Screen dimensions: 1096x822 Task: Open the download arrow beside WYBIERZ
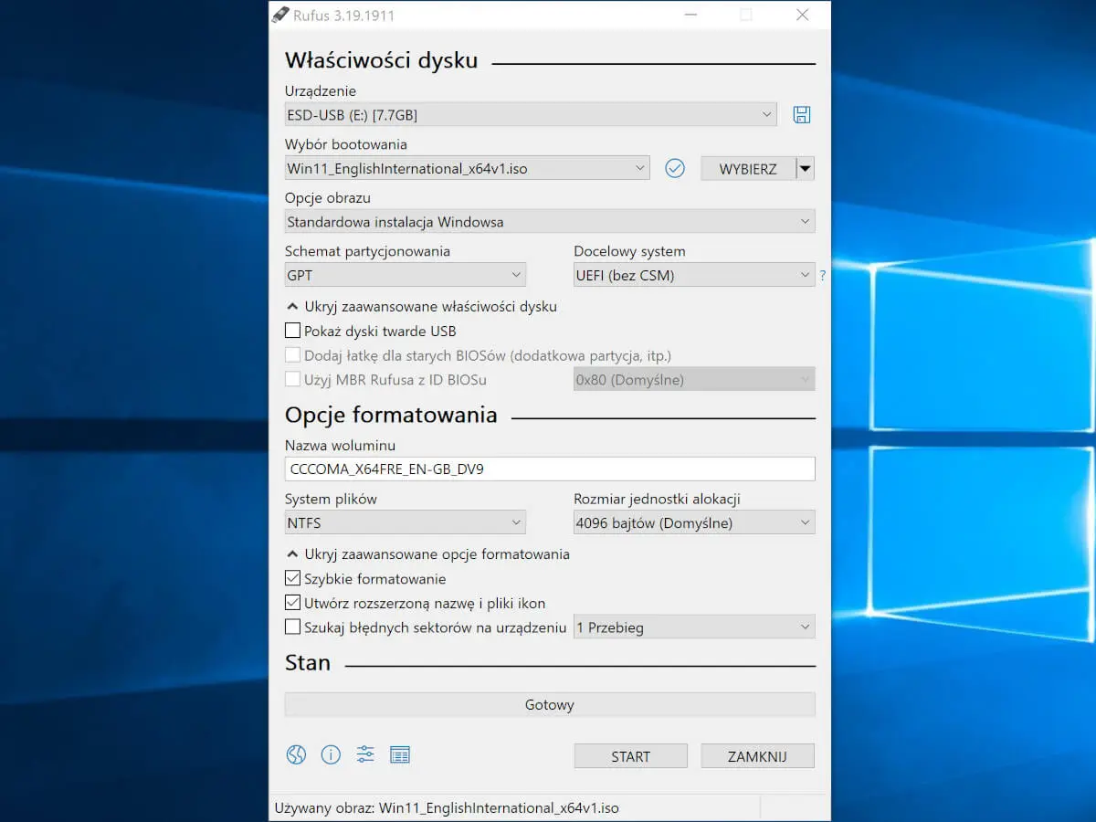806,168
